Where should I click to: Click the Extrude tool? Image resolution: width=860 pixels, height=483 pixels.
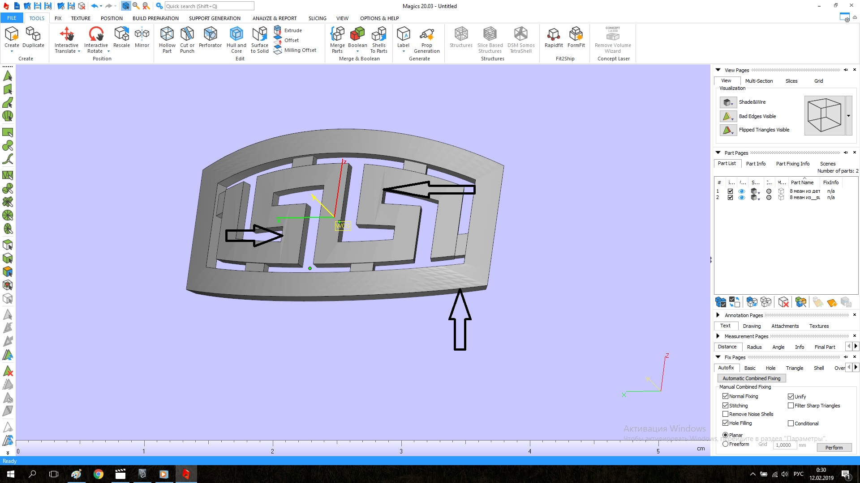coord(288,30)
